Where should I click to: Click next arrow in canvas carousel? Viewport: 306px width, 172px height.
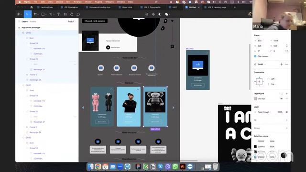pos(173,107)
